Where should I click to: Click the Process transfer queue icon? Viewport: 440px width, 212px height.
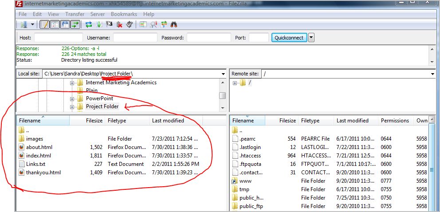click(x=98, y=24)
